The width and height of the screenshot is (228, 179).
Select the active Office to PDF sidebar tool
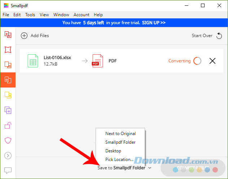coord(8,80)
